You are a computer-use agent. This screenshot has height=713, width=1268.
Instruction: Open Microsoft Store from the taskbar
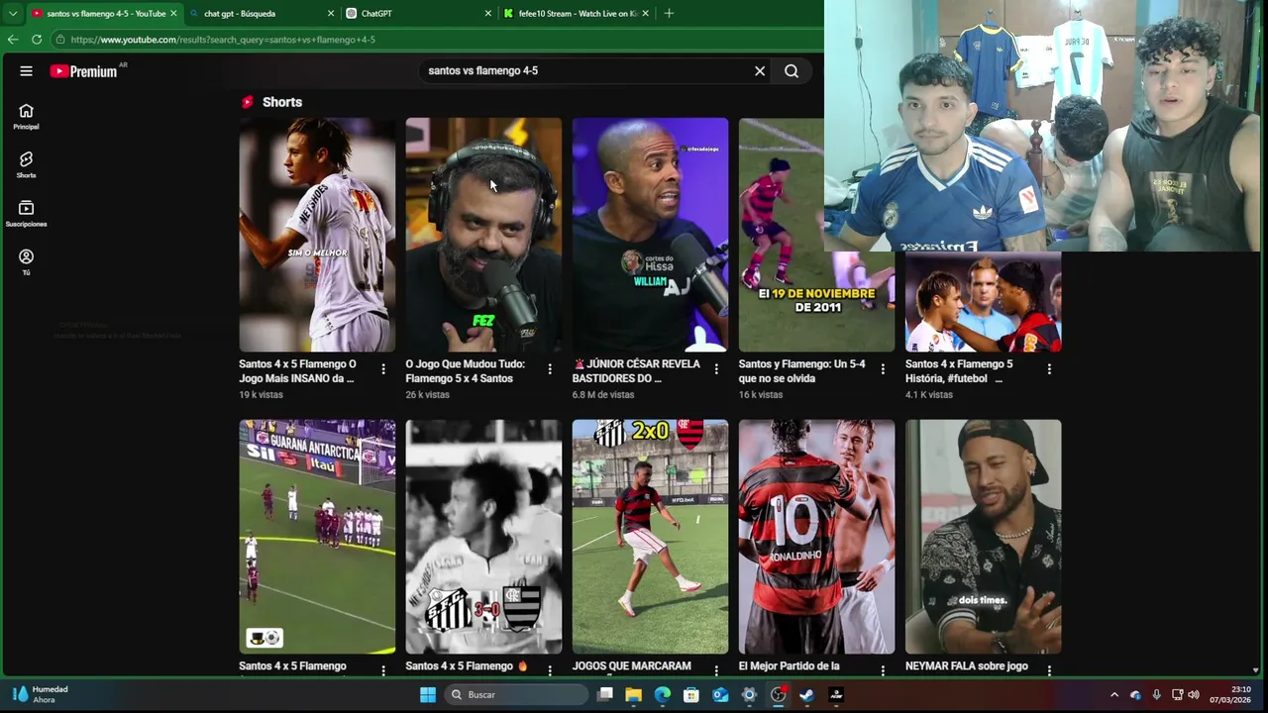click(x=691, y=695)
